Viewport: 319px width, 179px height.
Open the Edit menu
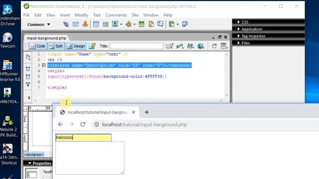(38, 15)
